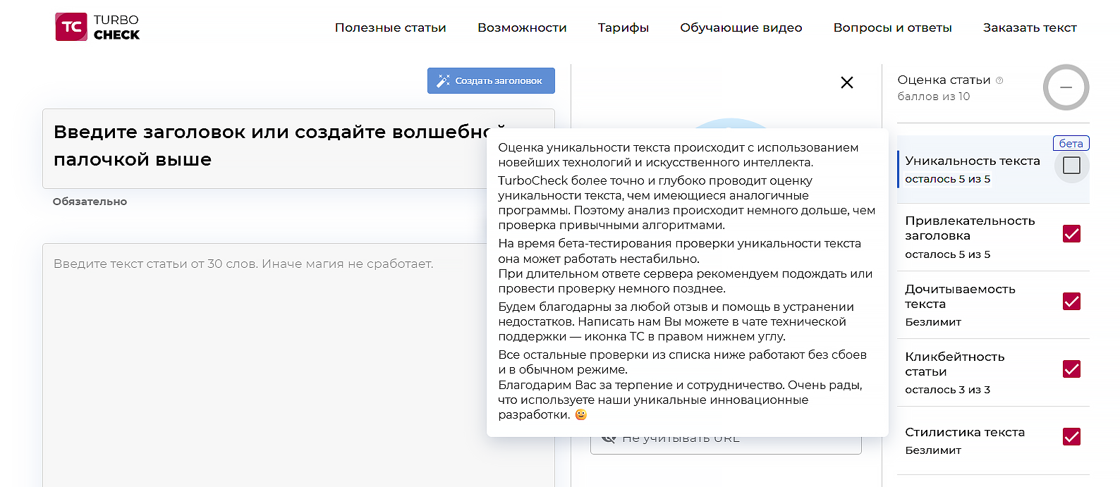Click the Обязательно hint under headline

(90, 202)
